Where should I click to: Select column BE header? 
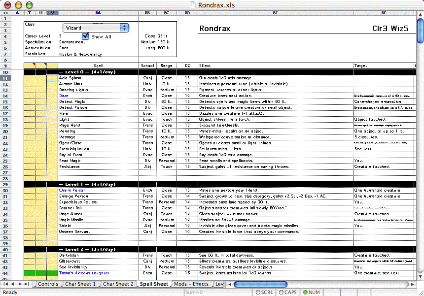pyautogui.click(x=275, y=13)
